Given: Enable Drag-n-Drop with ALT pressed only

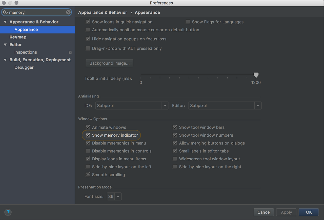Looking at the screenshot, I should pos(88,48).
